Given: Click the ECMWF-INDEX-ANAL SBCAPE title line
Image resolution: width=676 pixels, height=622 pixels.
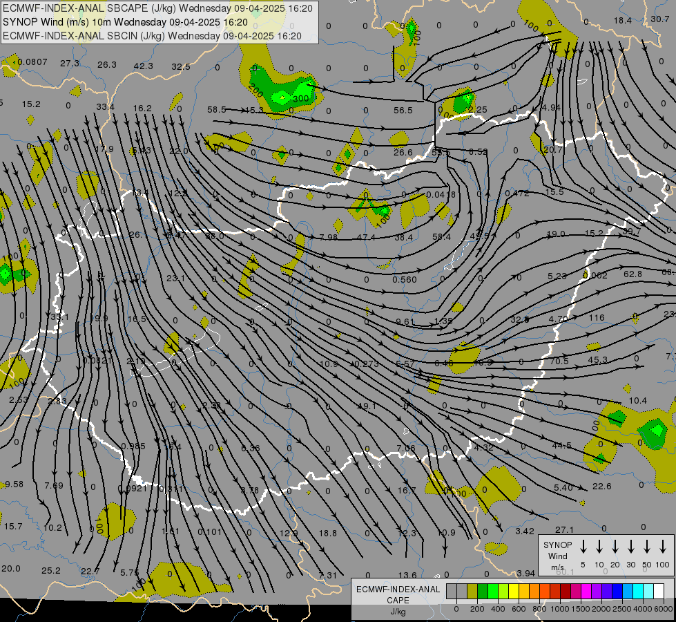Looking at the screenshot, I should [x=157, y=8].
